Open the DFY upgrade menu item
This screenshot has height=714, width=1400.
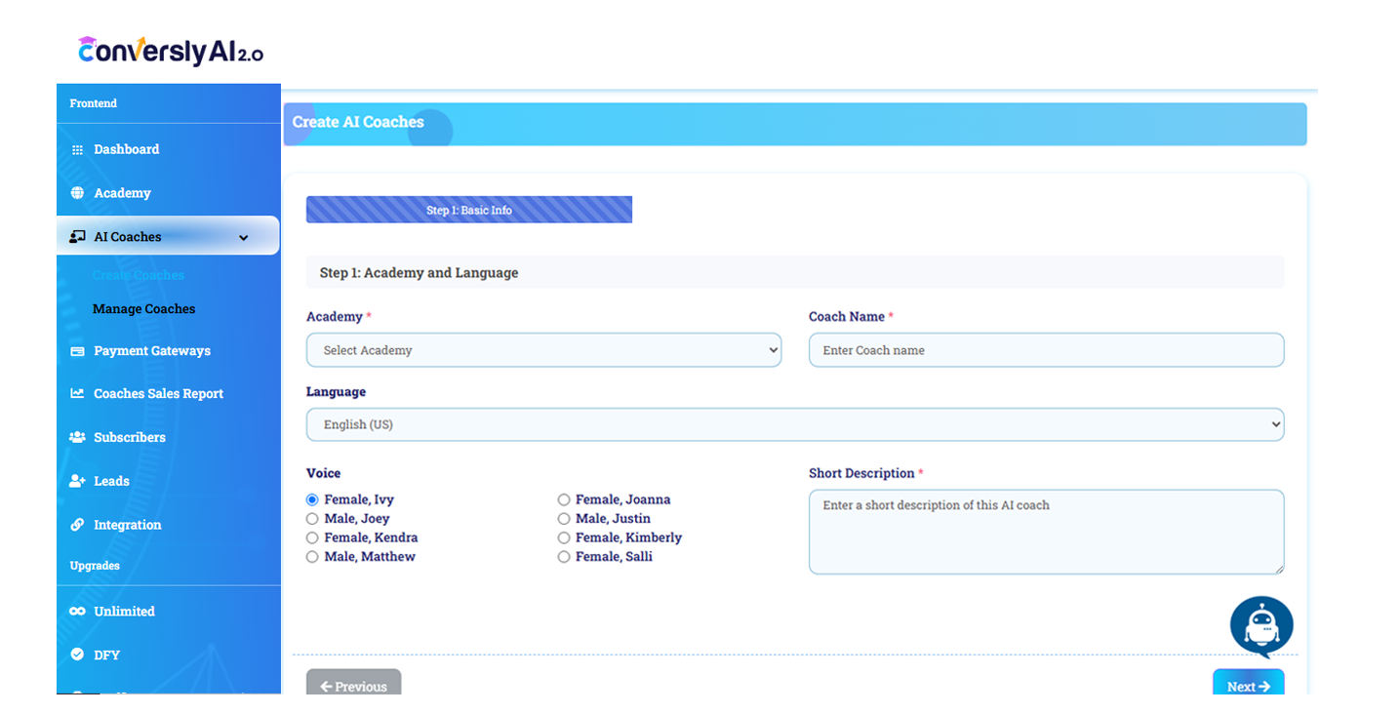click(106, 655)
